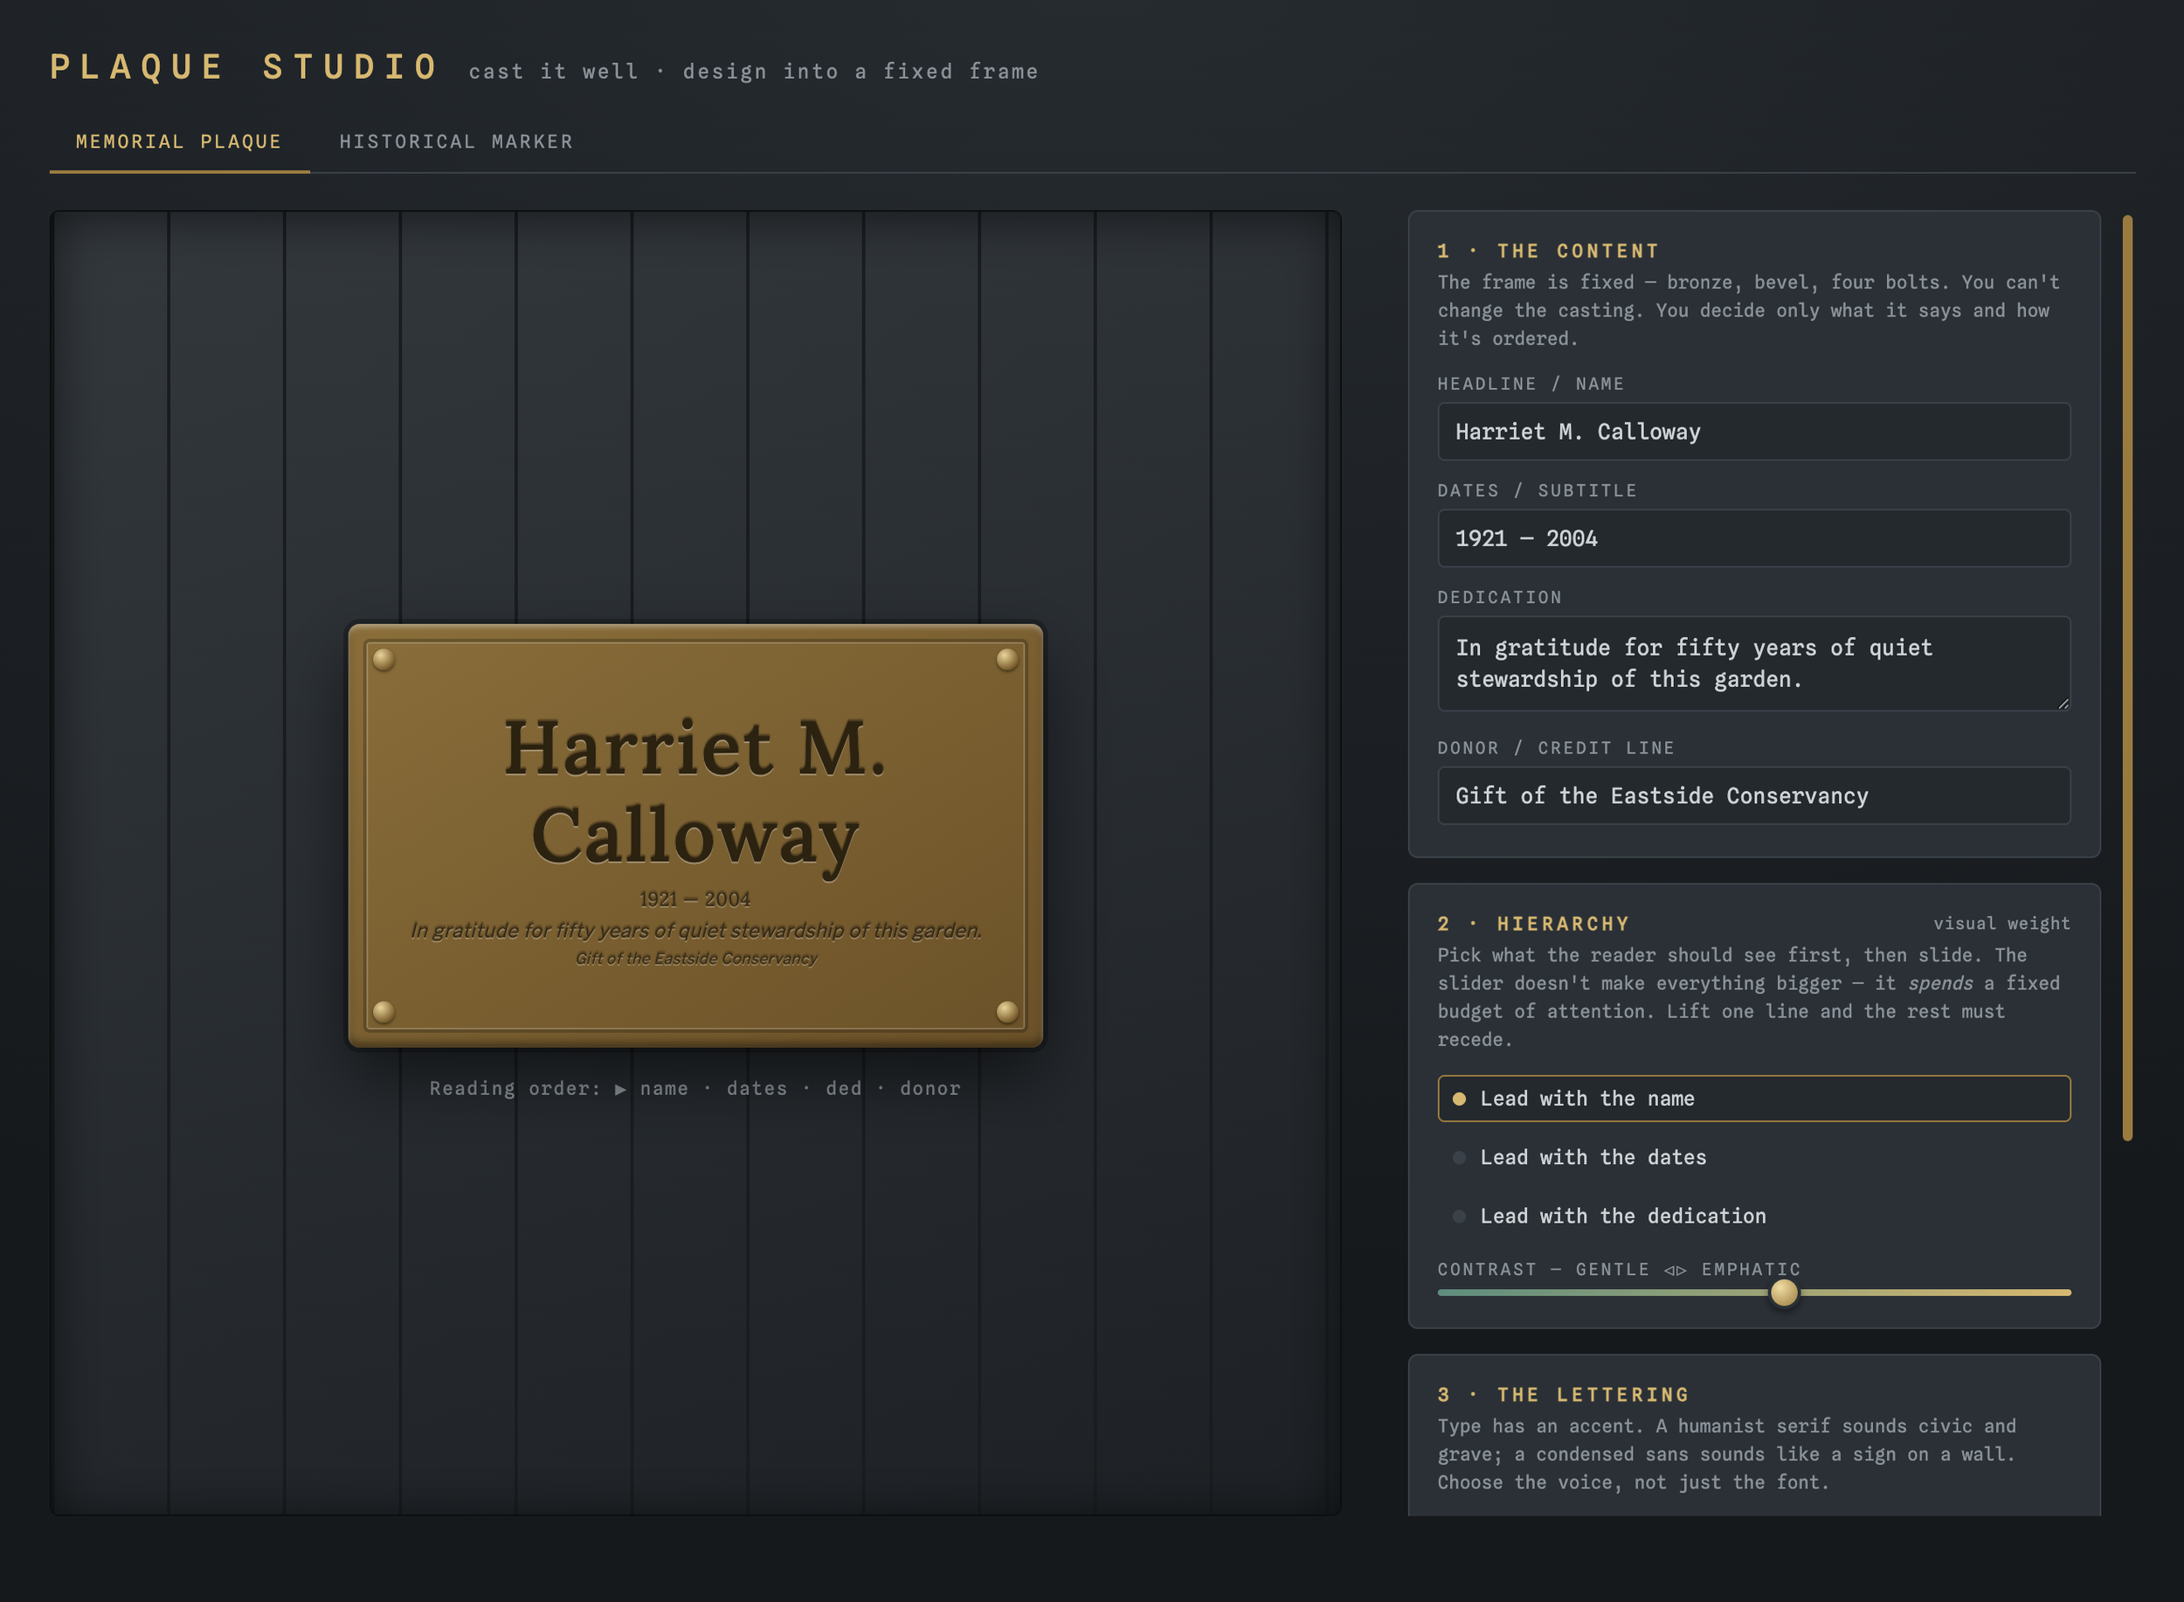Select the Donor / Credit Line field

click(1753, 796)
